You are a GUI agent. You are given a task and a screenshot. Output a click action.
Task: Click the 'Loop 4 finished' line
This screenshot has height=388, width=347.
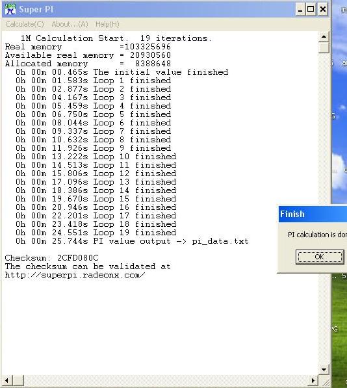click(93, 106)
